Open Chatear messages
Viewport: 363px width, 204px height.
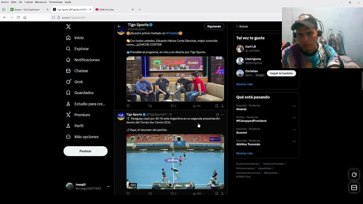click(x=77, y=71)
